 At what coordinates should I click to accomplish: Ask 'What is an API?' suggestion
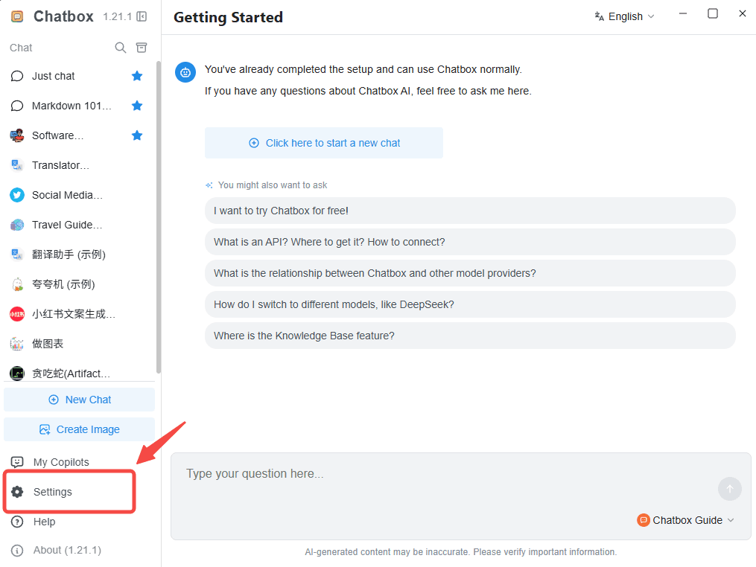coord(470,242)
